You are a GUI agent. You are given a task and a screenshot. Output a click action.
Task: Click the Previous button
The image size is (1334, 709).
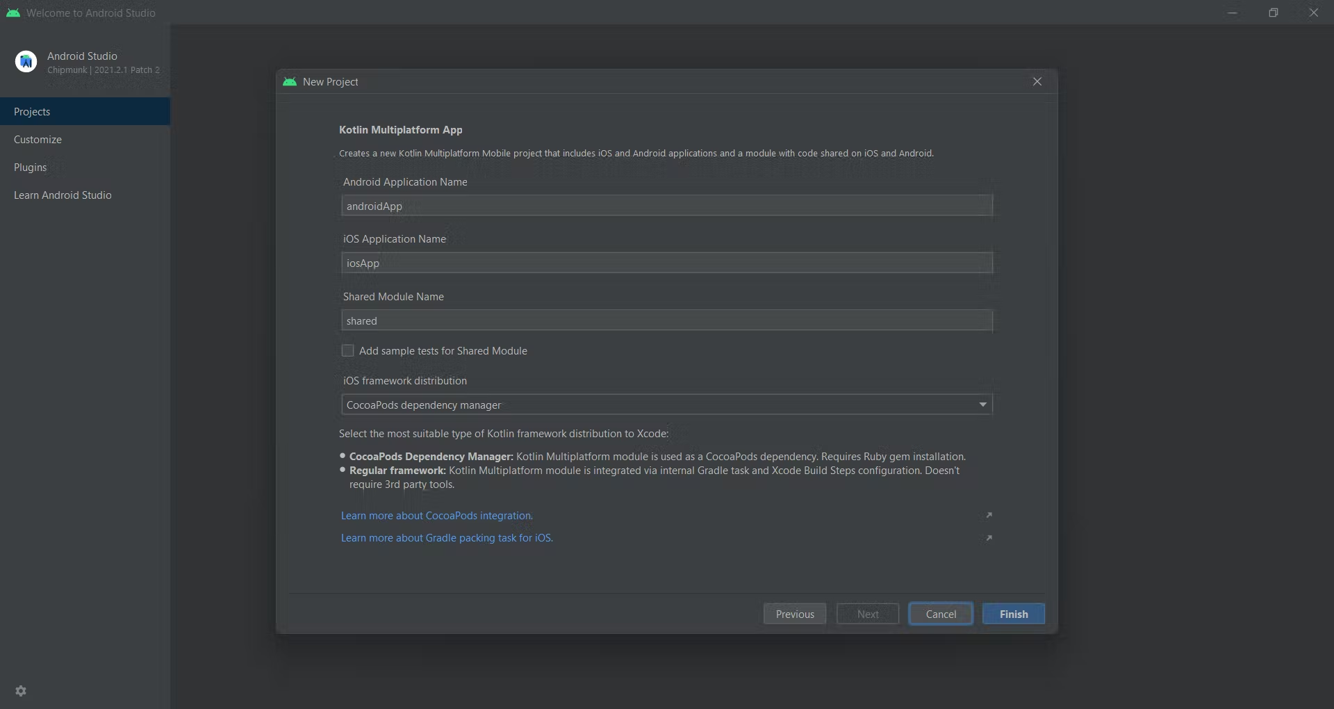click(795, 614)
